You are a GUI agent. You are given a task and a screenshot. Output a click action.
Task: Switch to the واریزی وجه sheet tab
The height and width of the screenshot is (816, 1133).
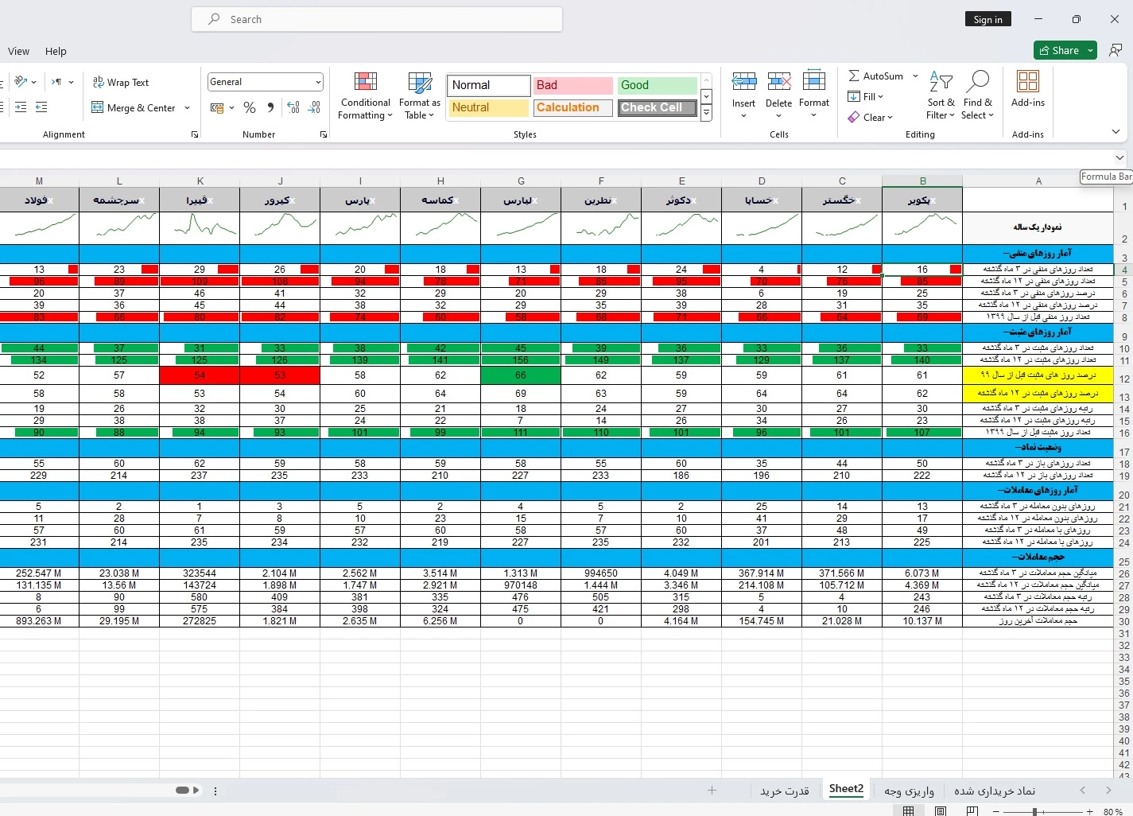click(909, 791)
